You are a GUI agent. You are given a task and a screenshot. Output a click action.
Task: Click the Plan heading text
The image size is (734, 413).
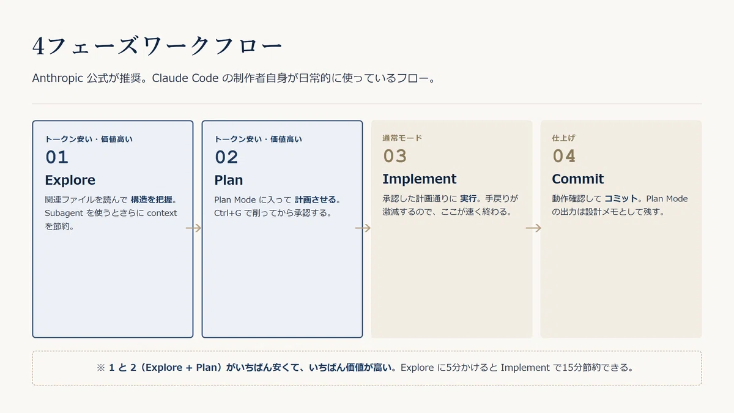coord(229,180)
